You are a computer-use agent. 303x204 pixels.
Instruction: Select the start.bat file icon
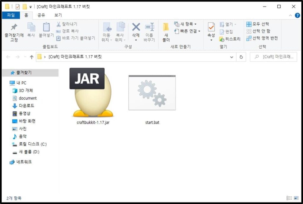152,93
